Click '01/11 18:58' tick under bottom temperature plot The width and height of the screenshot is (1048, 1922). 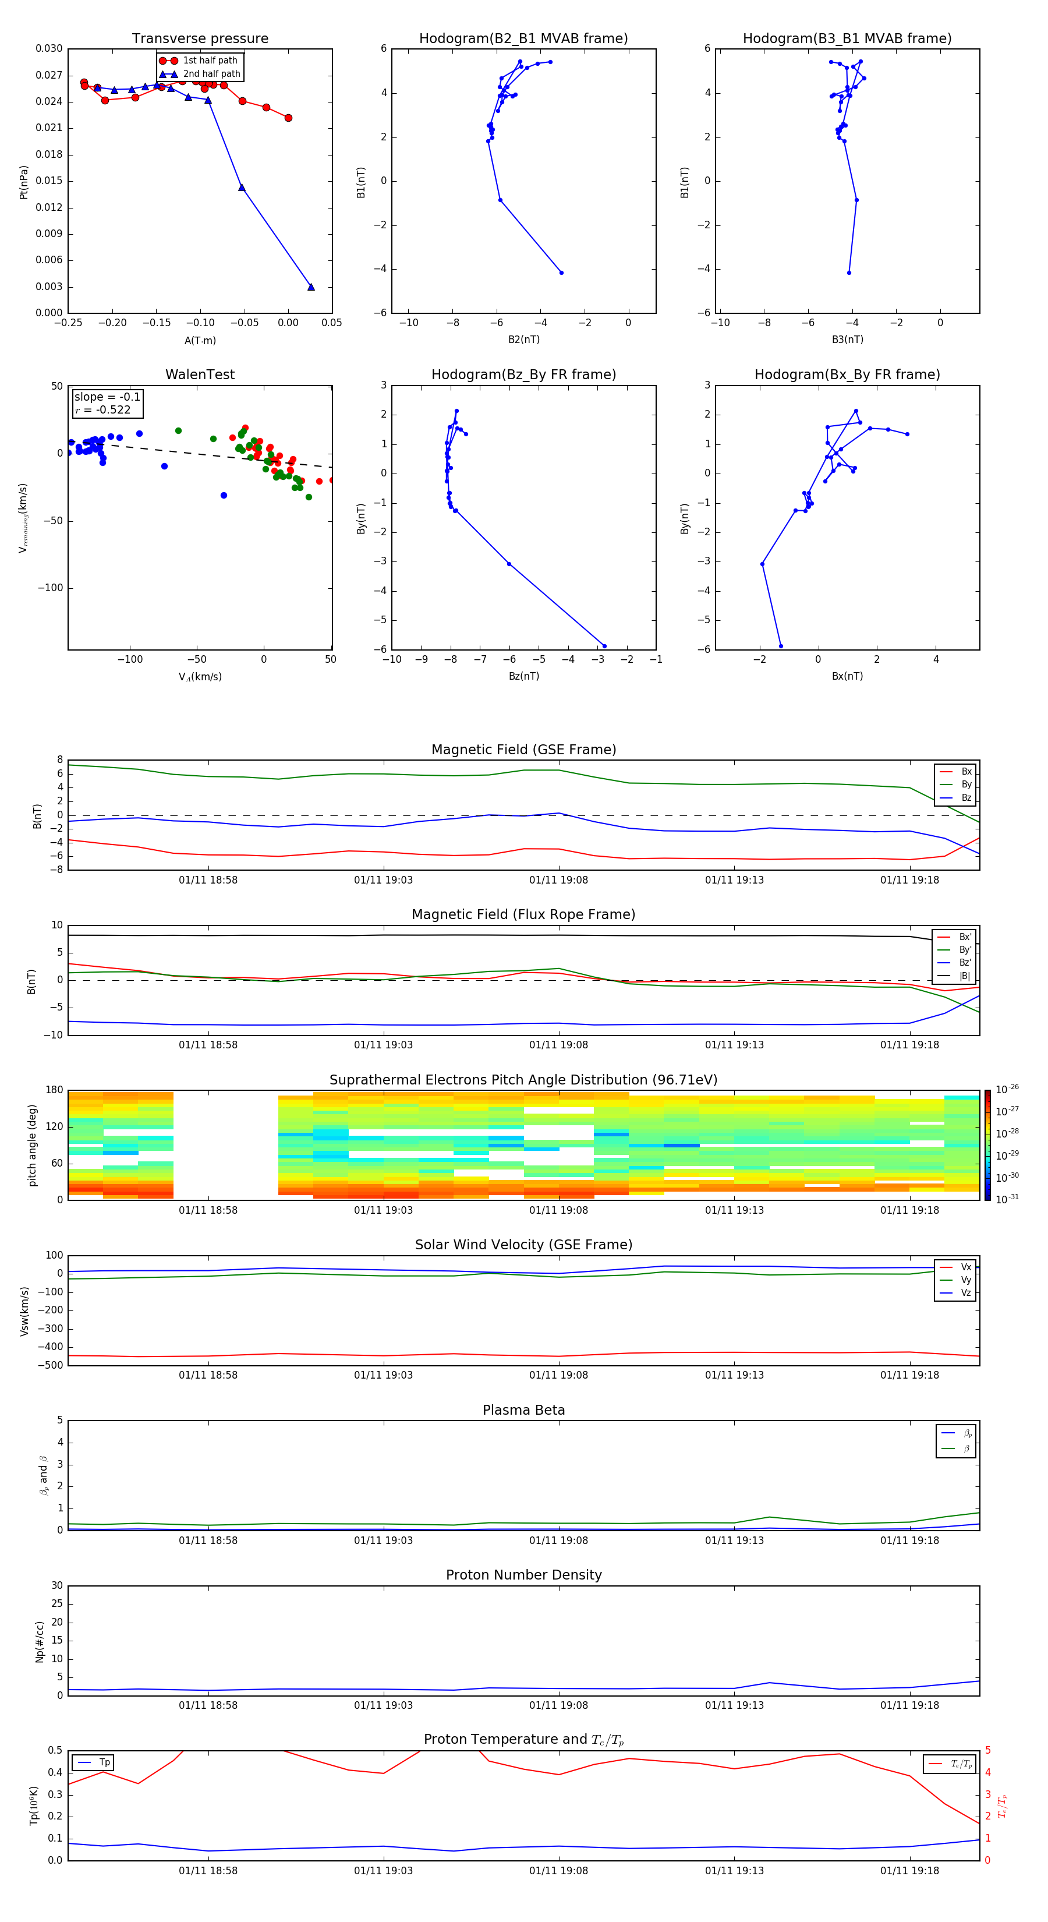tap(208, 1871)
